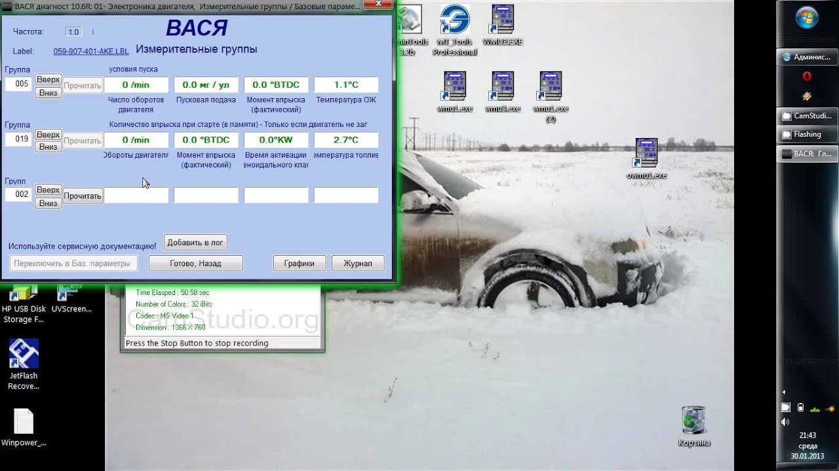Viewport: 839px width, 471px height.
Task: Click the 2.7°C fuel temperature value
Action: tap(346, 139)
